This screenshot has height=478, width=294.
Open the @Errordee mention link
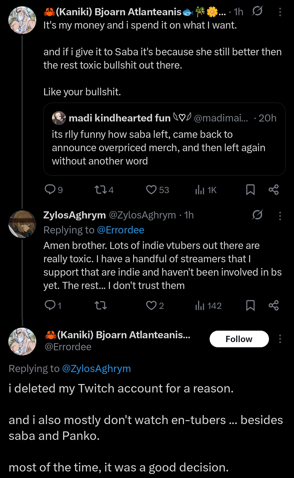pyautogui.click(x=121, y=230)
